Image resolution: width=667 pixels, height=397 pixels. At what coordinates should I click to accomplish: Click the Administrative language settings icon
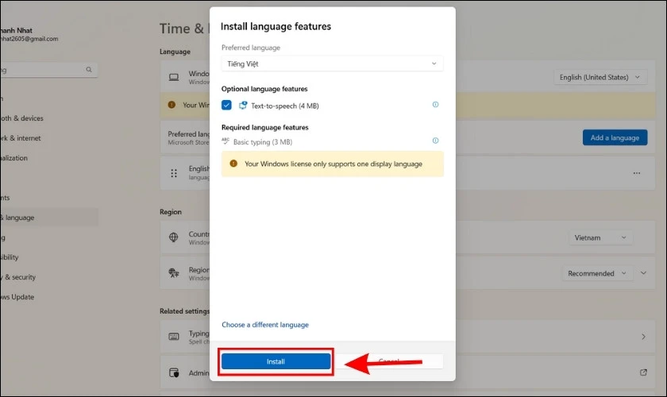pos(174,372)
